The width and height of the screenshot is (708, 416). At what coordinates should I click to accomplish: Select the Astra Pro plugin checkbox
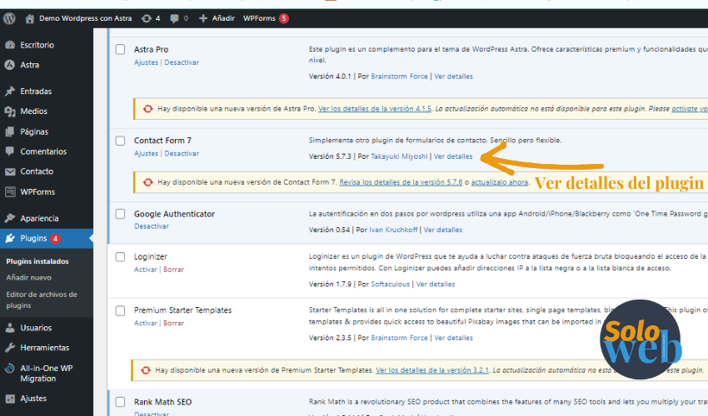pos(120,49)
